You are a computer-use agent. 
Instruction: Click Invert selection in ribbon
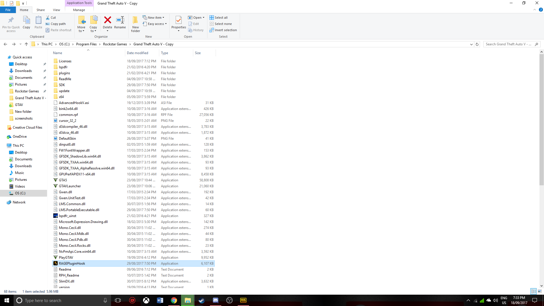coord(223,30)
